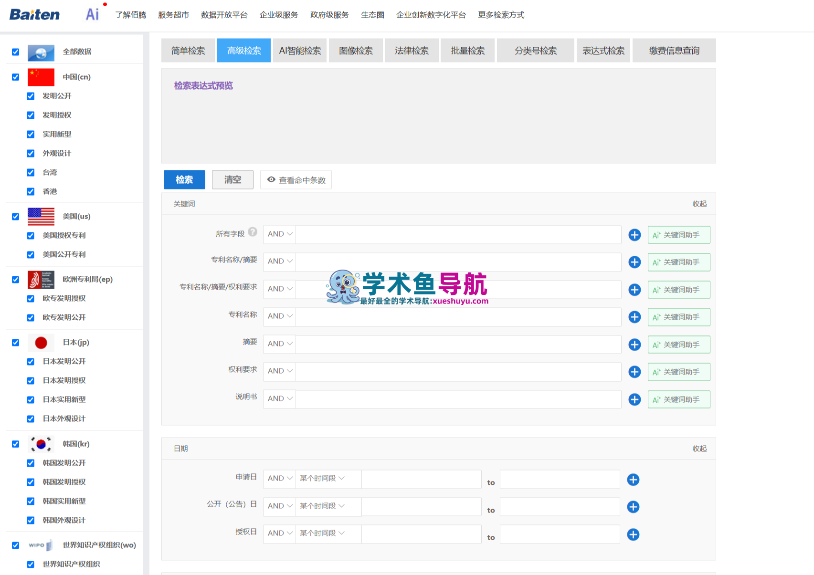Open 某个时间段 dropdown for 申请日
The width and height of the screenshot is (814, 575).
pyautogui.click(x=328, y=479)
